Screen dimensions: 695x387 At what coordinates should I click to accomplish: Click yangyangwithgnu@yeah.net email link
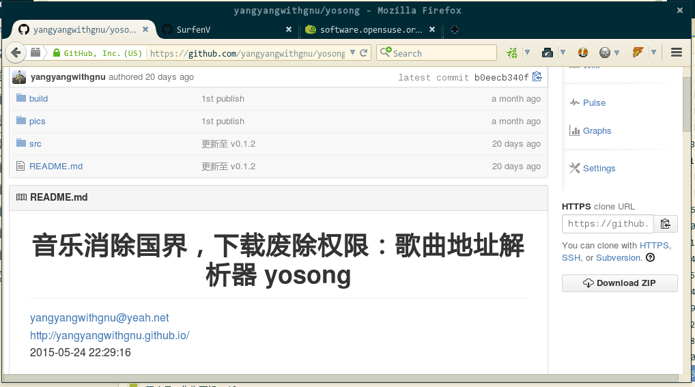coord(99,318)
